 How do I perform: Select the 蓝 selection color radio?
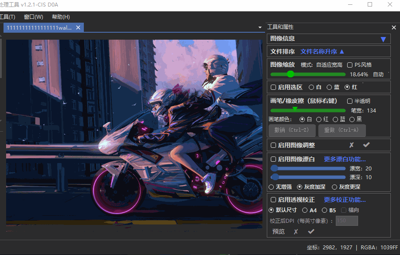point(329,87)
